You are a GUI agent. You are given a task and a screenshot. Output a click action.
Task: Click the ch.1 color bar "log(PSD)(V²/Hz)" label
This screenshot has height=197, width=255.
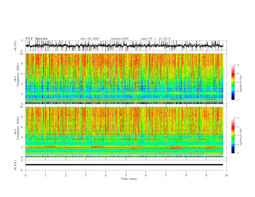[241, 84]
